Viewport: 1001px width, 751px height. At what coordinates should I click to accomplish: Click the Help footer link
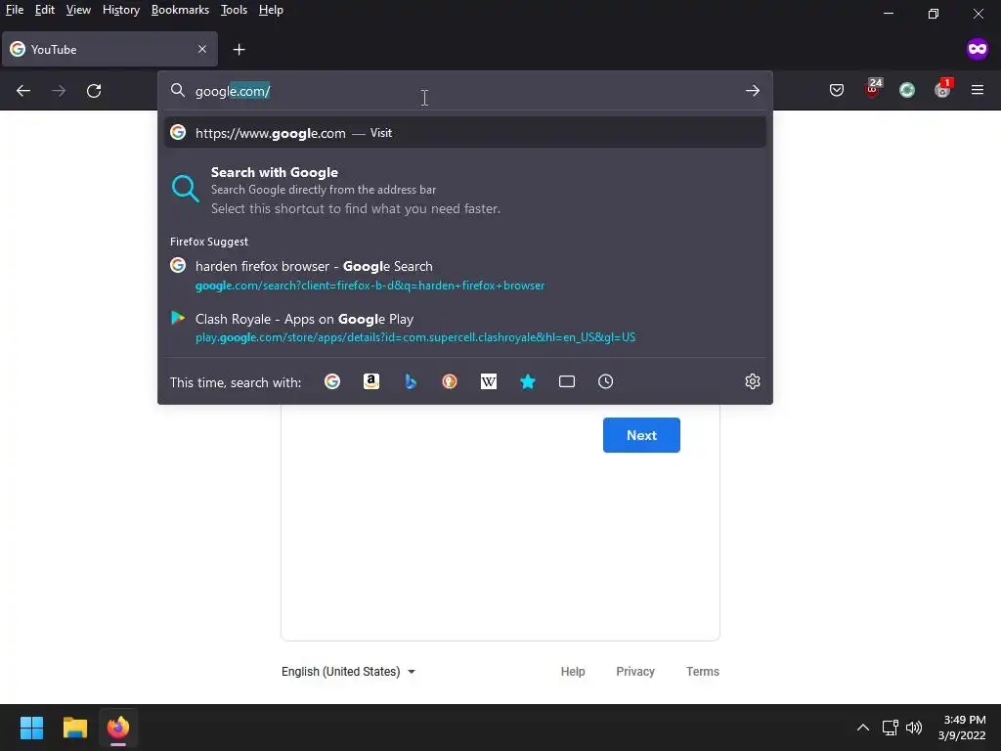(x=573, y=671)
